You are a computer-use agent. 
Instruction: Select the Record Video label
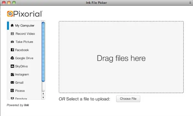[25, 34]
